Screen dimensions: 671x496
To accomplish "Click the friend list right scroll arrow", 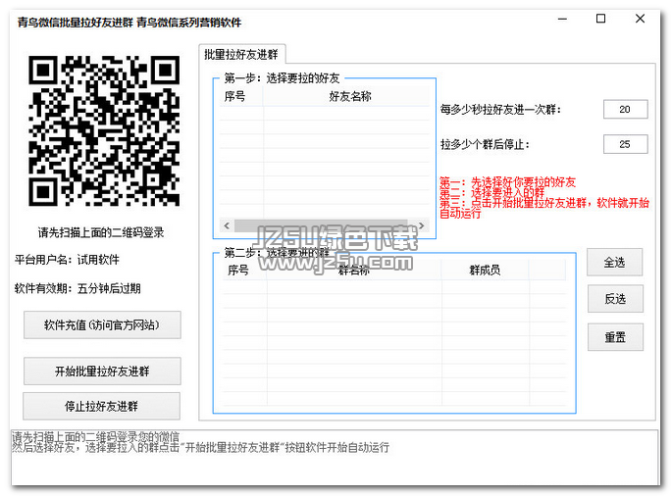I will (422, 225).
